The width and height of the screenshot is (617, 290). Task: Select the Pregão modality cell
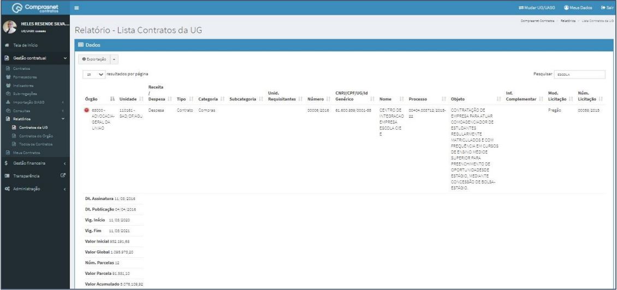coord(554,111)
